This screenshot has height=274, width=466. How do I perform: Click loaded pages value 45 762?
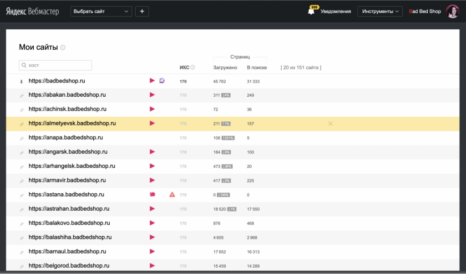219,81
